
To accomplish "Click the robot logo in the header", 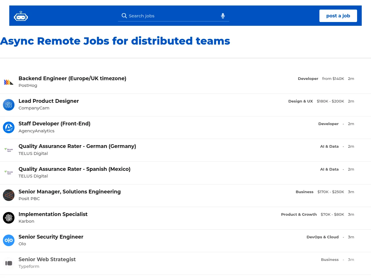I will point(21,16).
